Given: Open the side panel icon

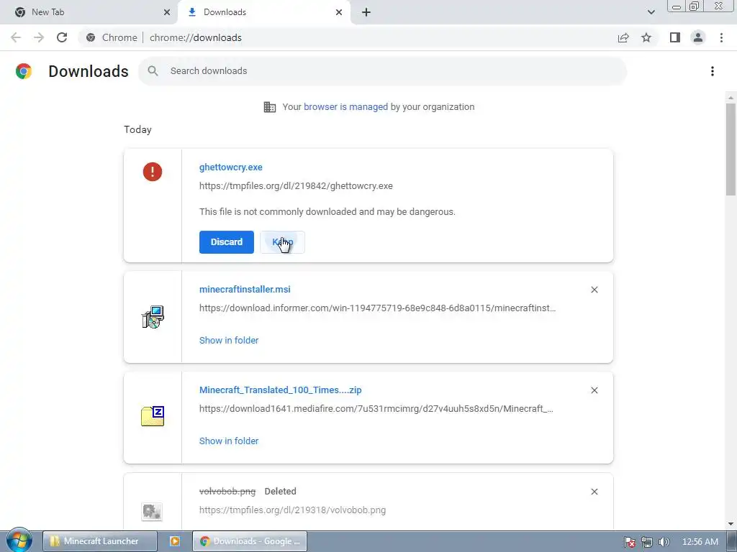Looking at the screenshot, I should 675,37.
